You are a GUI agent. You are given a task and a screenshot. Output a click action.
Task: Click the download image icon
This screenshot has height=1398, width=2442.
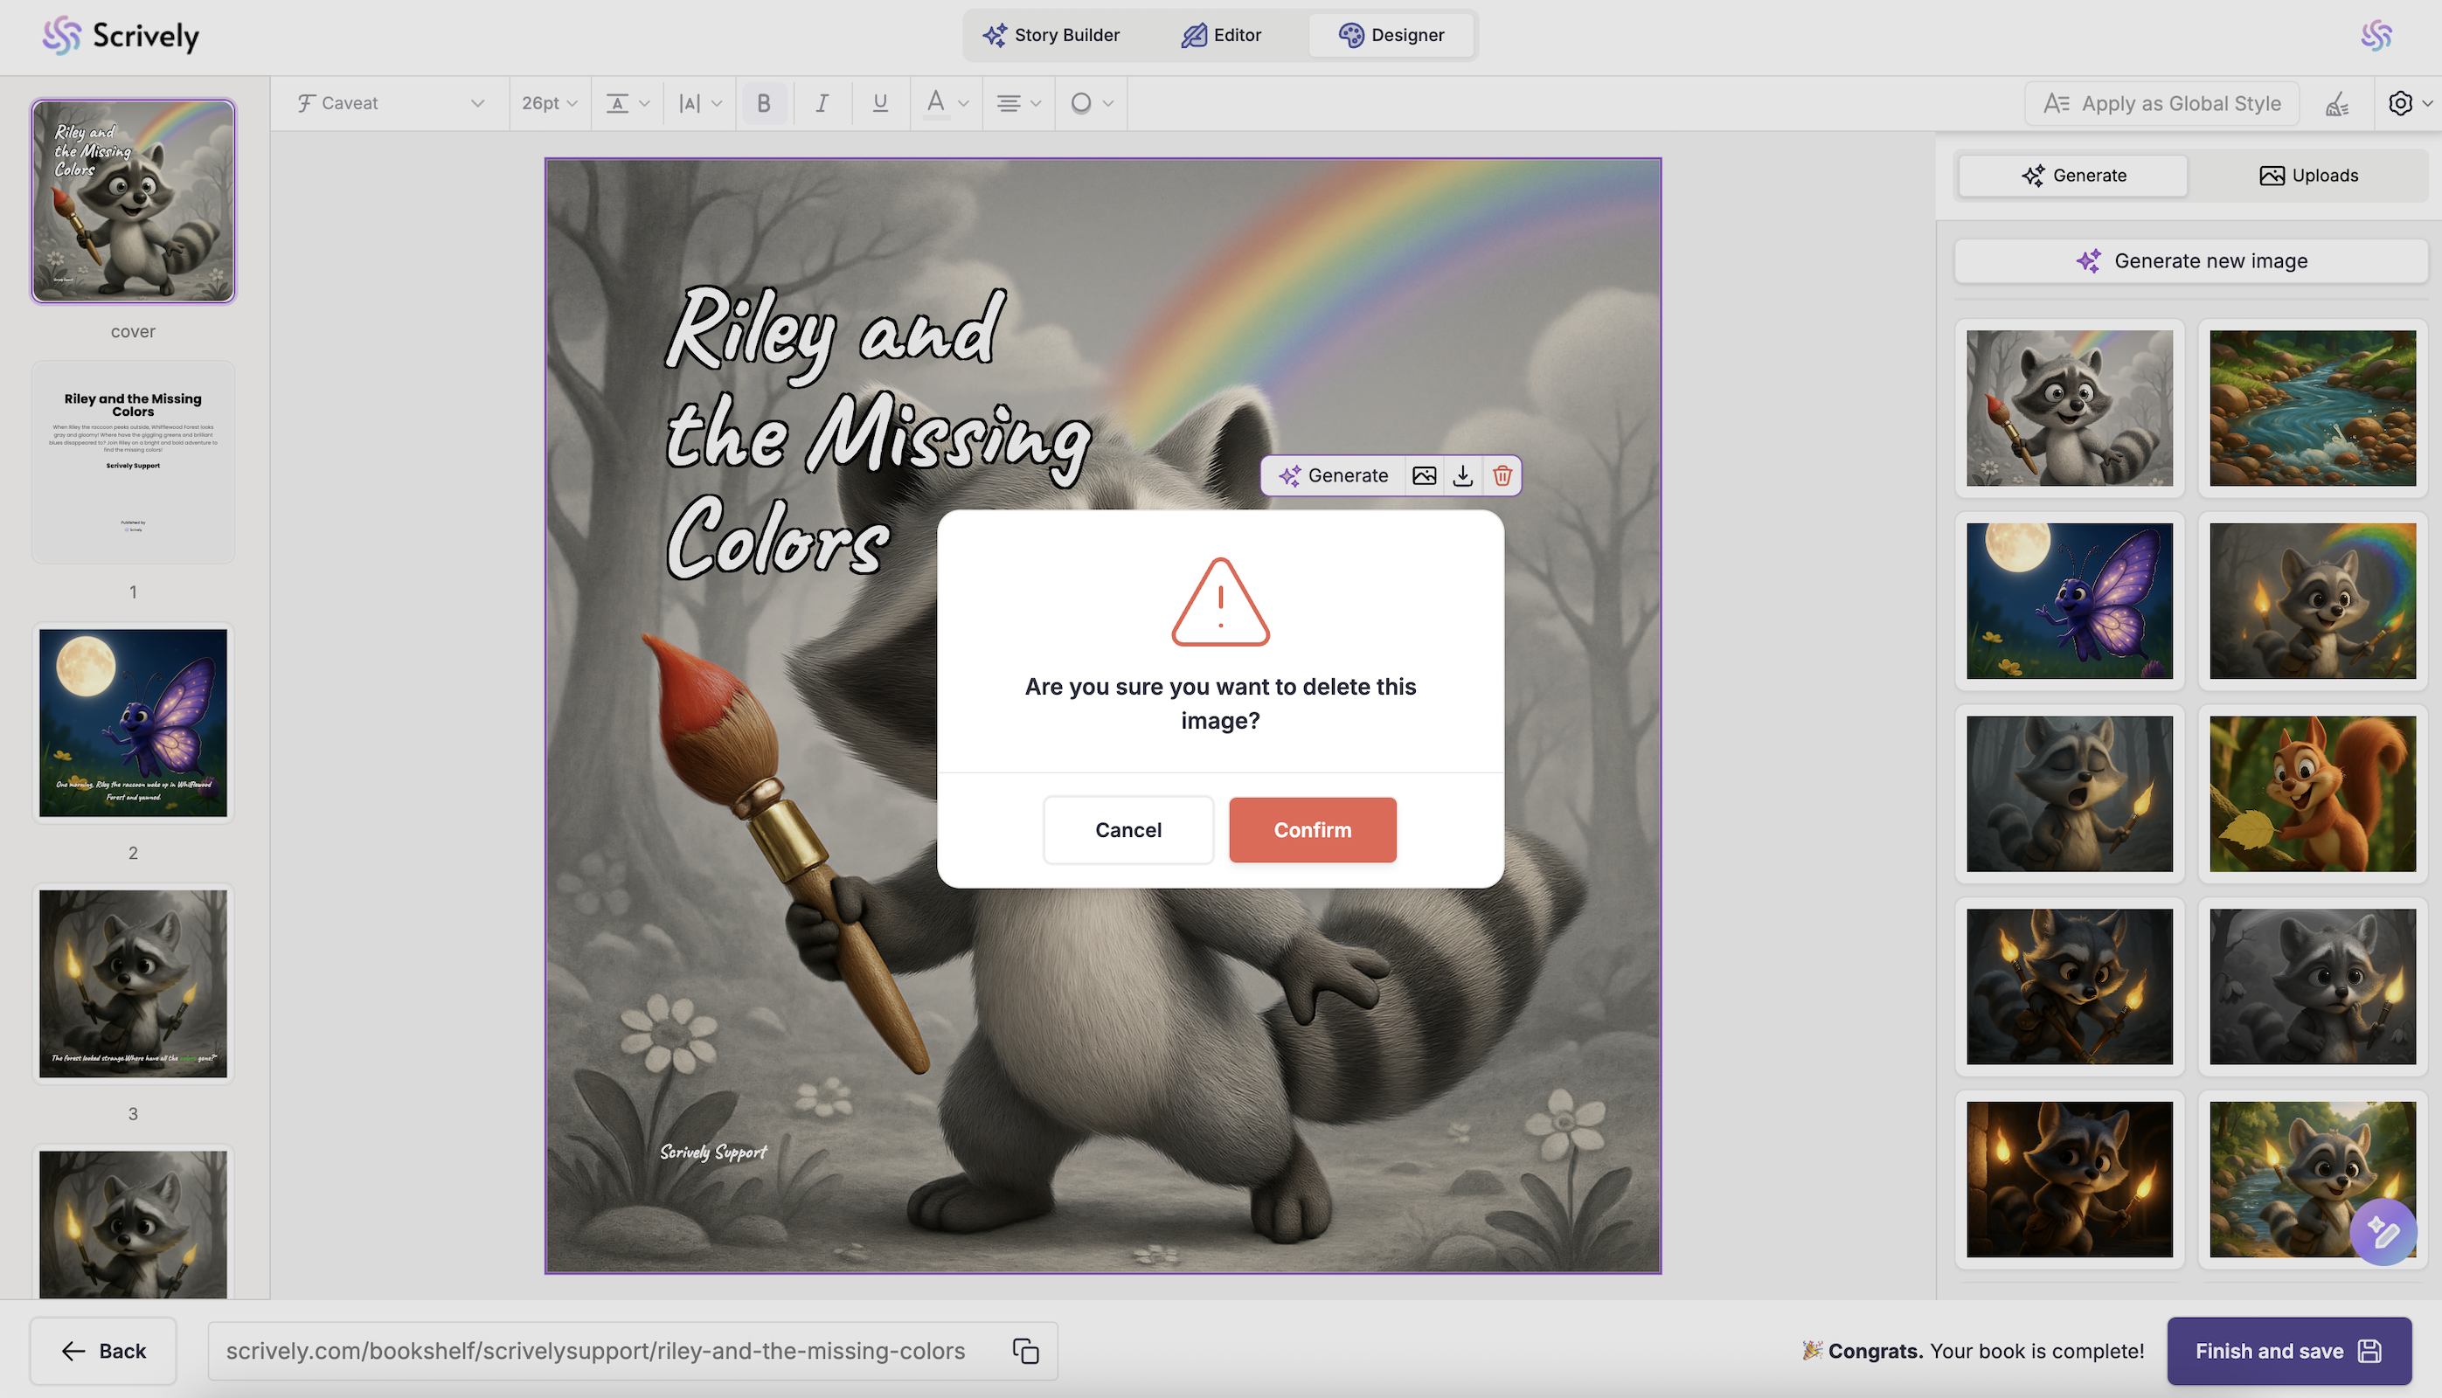point(1462,475)
